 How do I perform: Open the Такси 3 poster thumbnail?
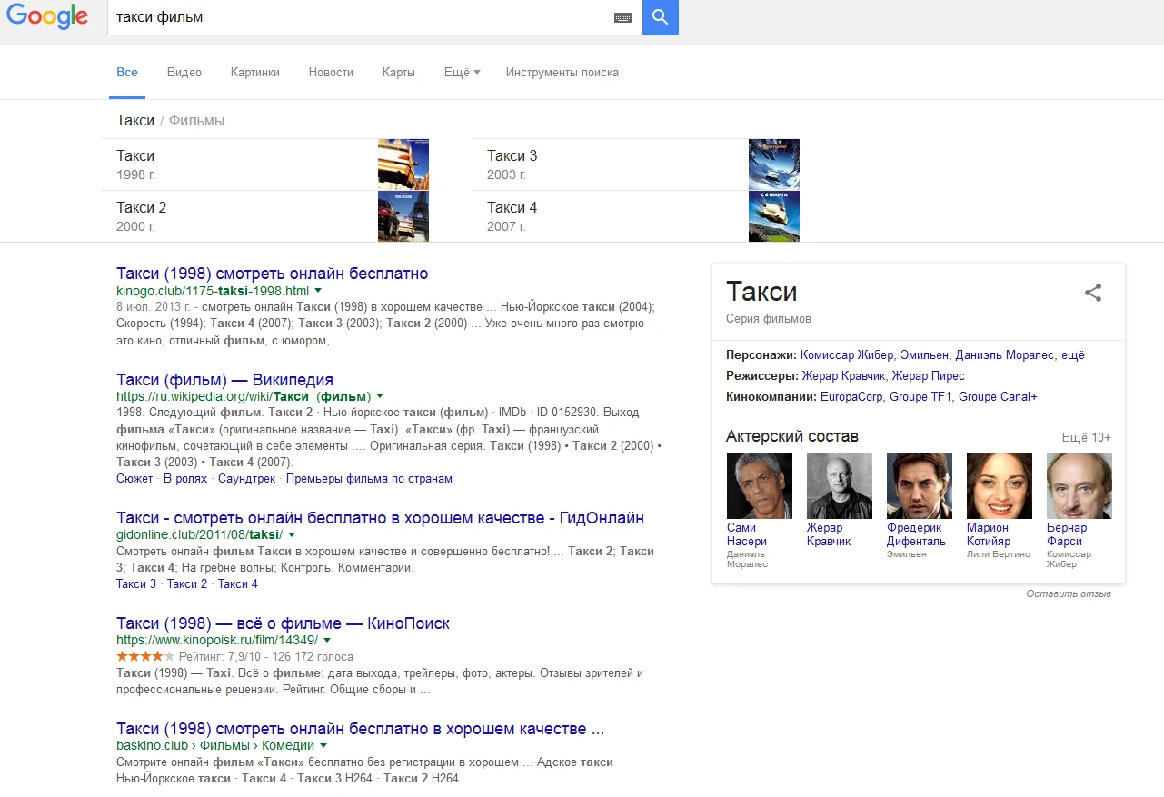[x=773, y=164]
